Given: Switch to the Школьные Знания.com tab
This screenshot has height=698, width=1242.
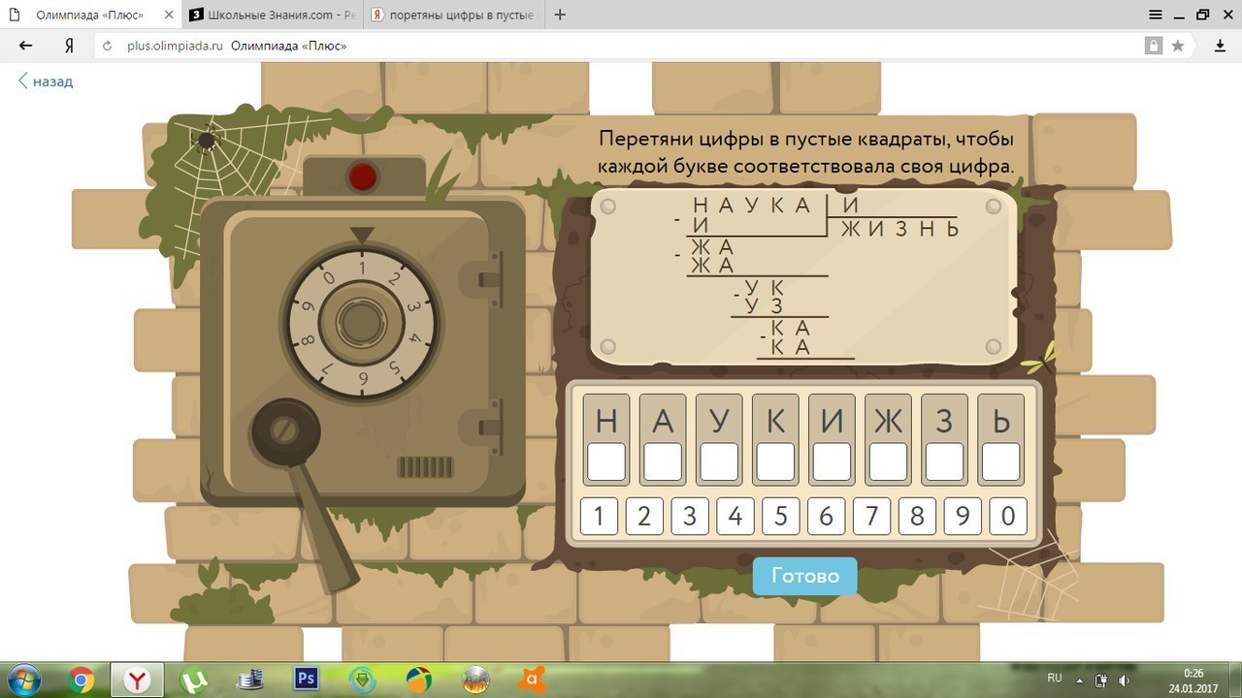Looking at the screenshot, I should (x=272, y=15).
